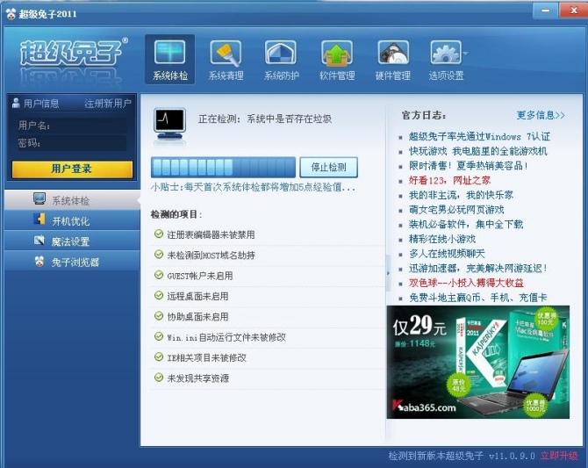Click green check beside 未检测到HOST域名劫持

pos(159,255)
